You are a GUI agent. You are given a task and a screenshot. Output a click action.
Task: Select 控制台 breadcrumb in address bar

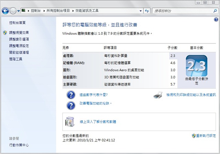pos(36,11)
